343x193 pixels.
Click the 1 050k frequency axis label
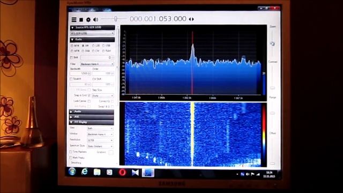161,98
